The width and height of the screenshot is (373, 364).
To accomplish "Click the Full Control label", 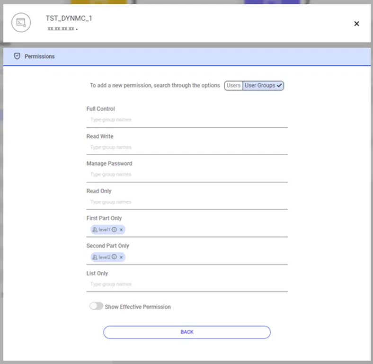I will pos(101,109).
